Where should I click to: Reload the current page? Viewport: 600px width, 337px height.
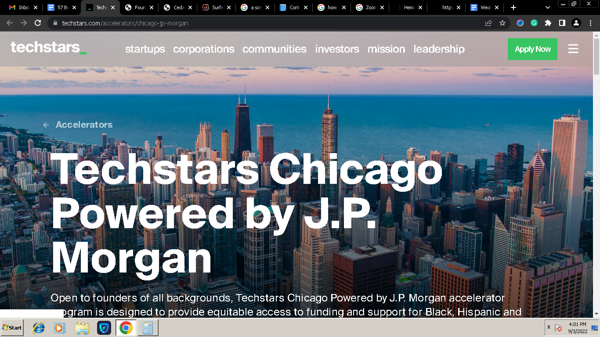(x=38, y=23)
